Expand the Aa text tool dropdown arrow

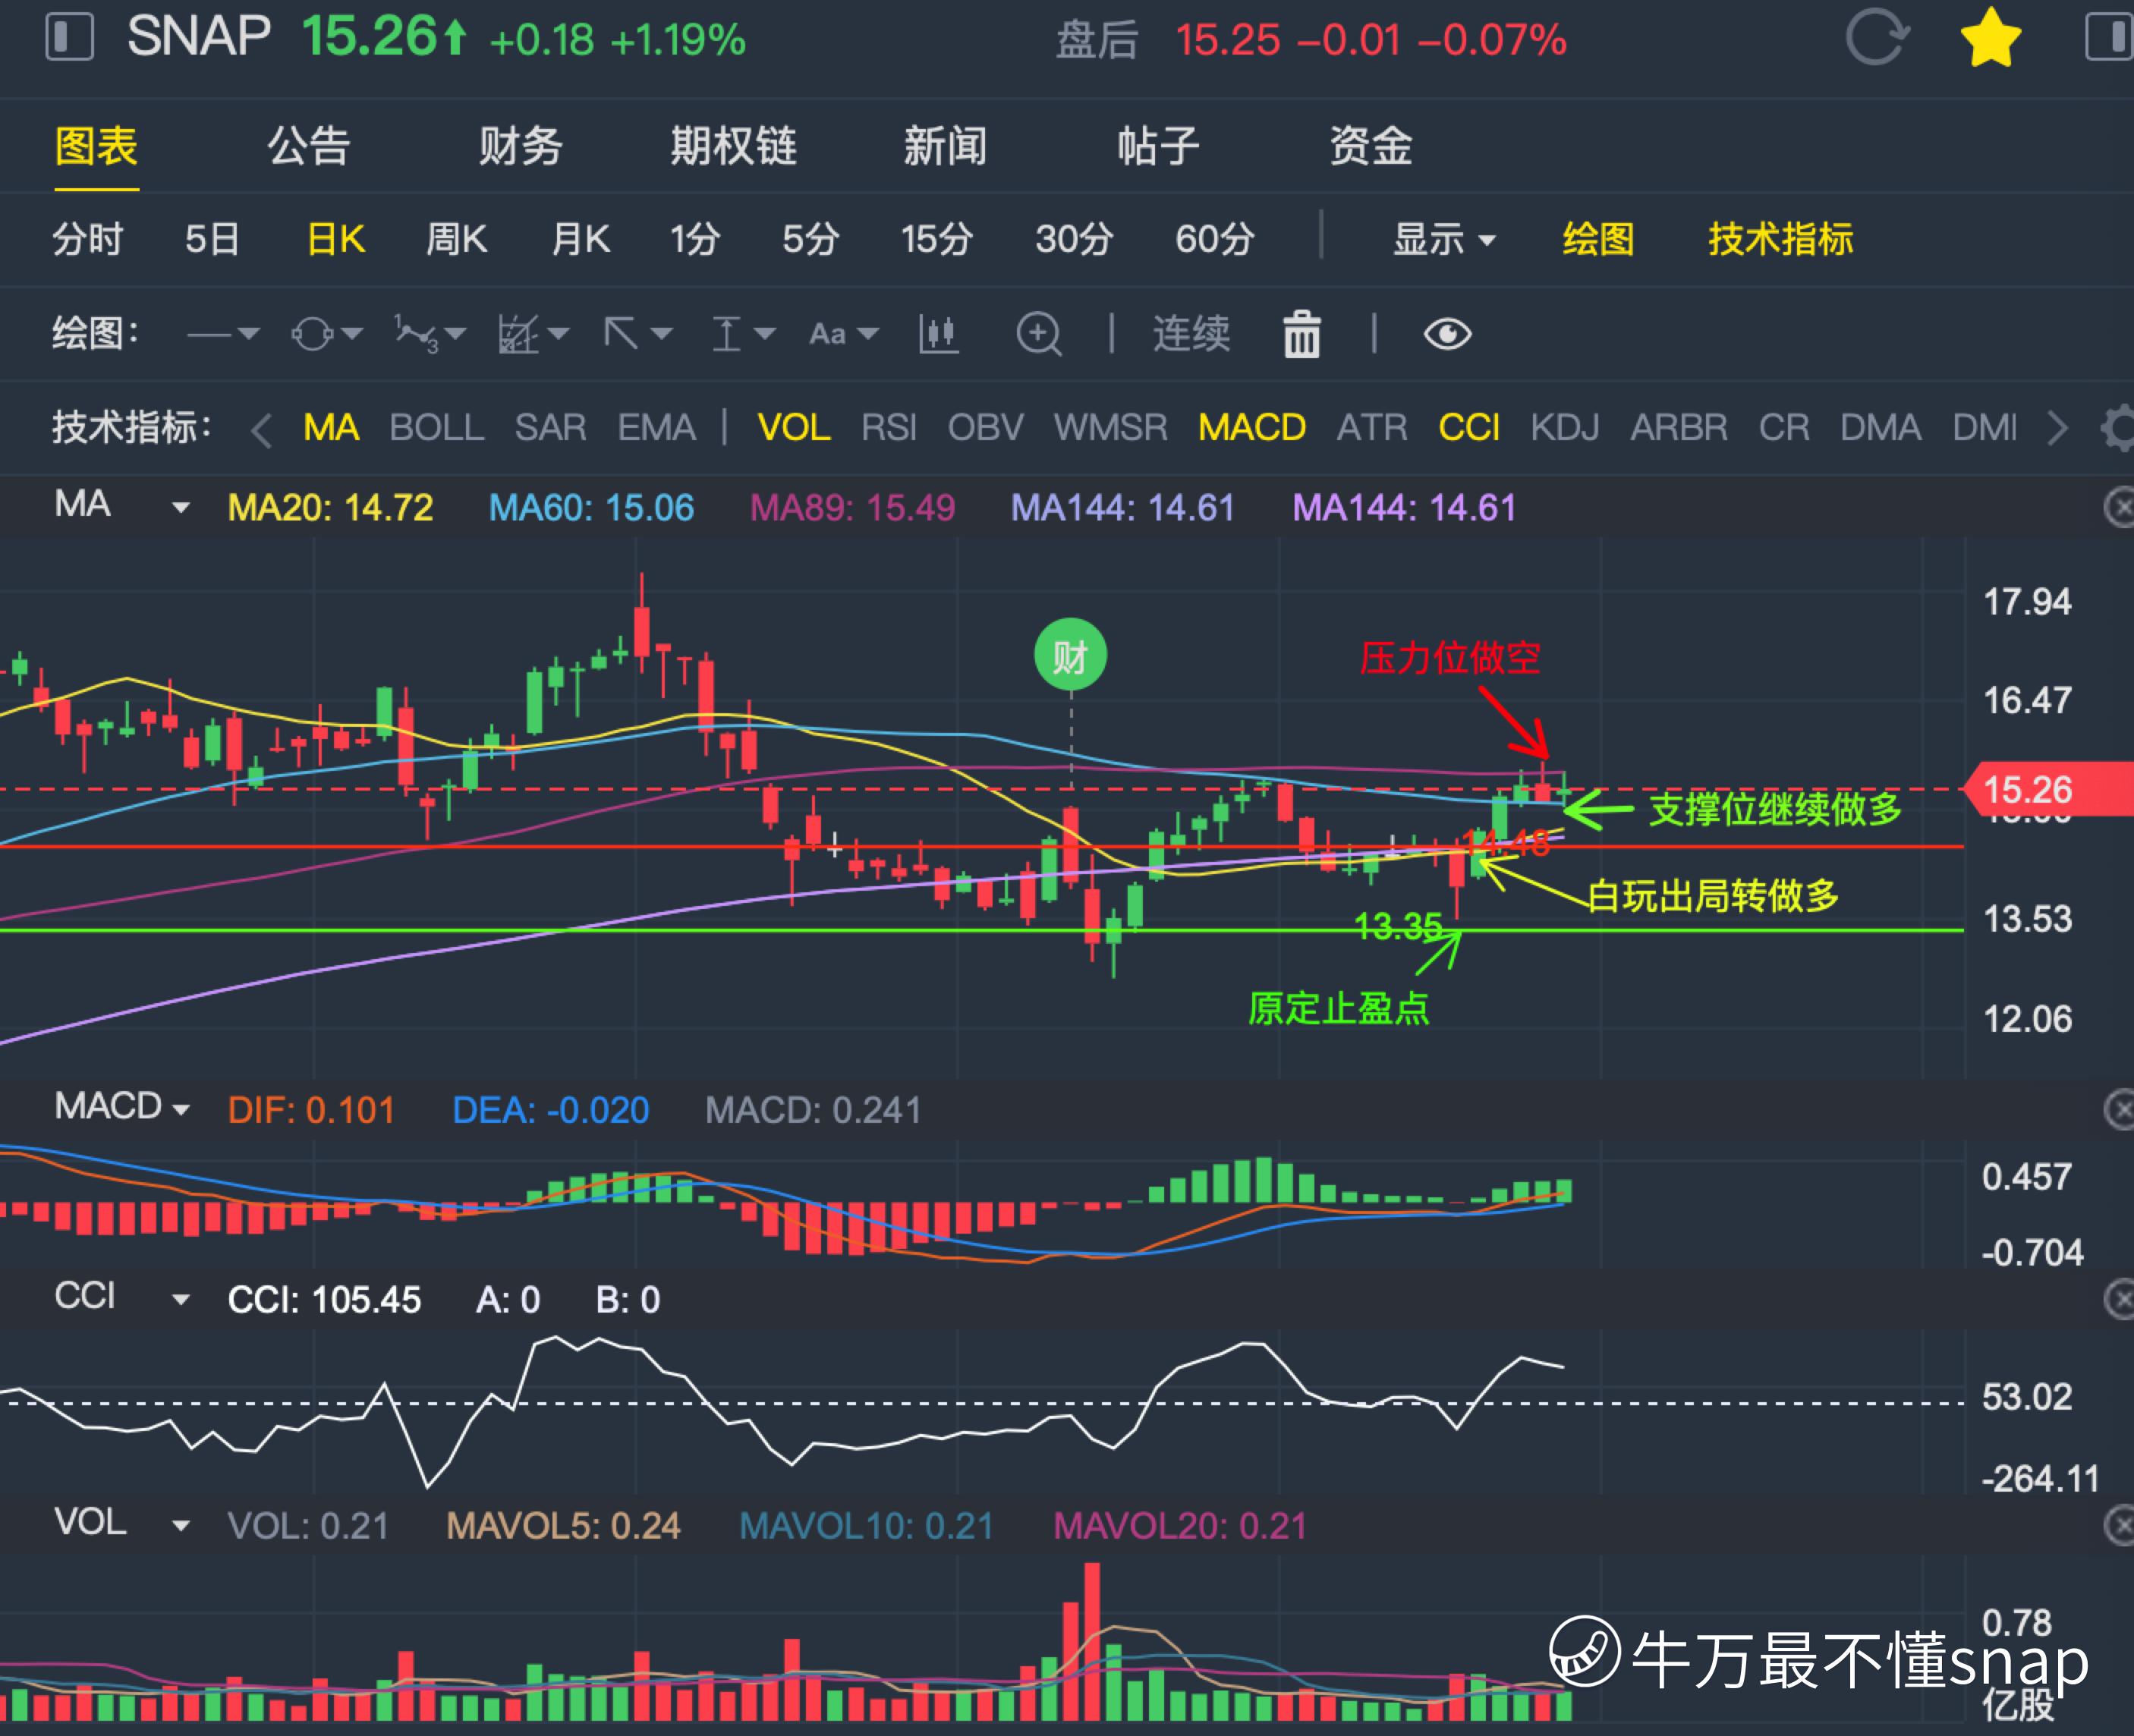pos(868,334)
